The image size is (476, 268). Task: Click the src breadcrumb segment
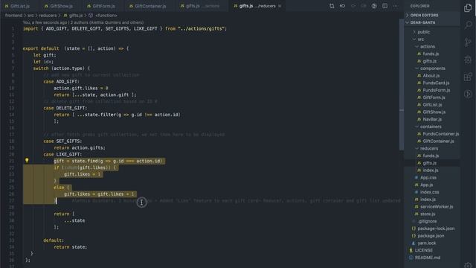30,15
